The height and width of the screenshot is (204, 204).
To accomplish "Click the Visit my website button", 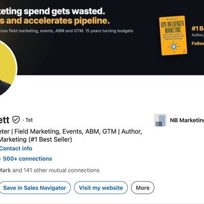I will [101, 188].
